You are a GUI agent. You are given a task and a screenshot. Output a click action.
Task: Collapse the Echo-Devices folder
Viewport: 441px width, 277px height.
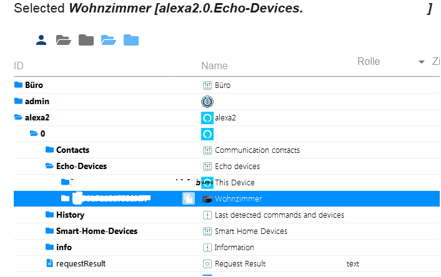[x=50, y=166]
